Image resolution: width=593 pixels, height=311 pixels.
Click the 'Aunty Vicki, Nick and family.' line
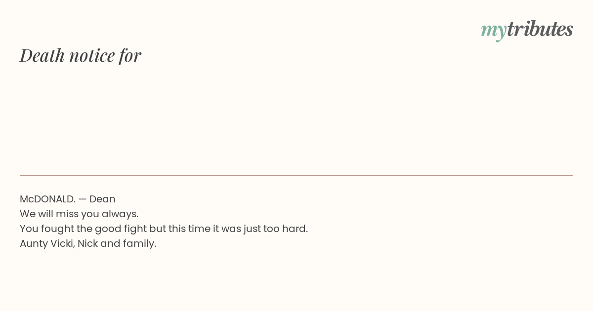pos(88,243)
